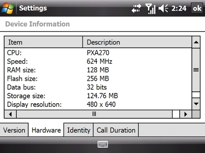Select the Storage size: row label
This screenshot has width=205, height=153.
pos(26,96)
